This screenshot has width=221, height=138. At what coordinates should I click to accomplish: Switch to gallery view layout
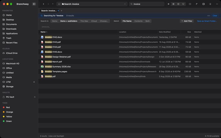(183, 4)
